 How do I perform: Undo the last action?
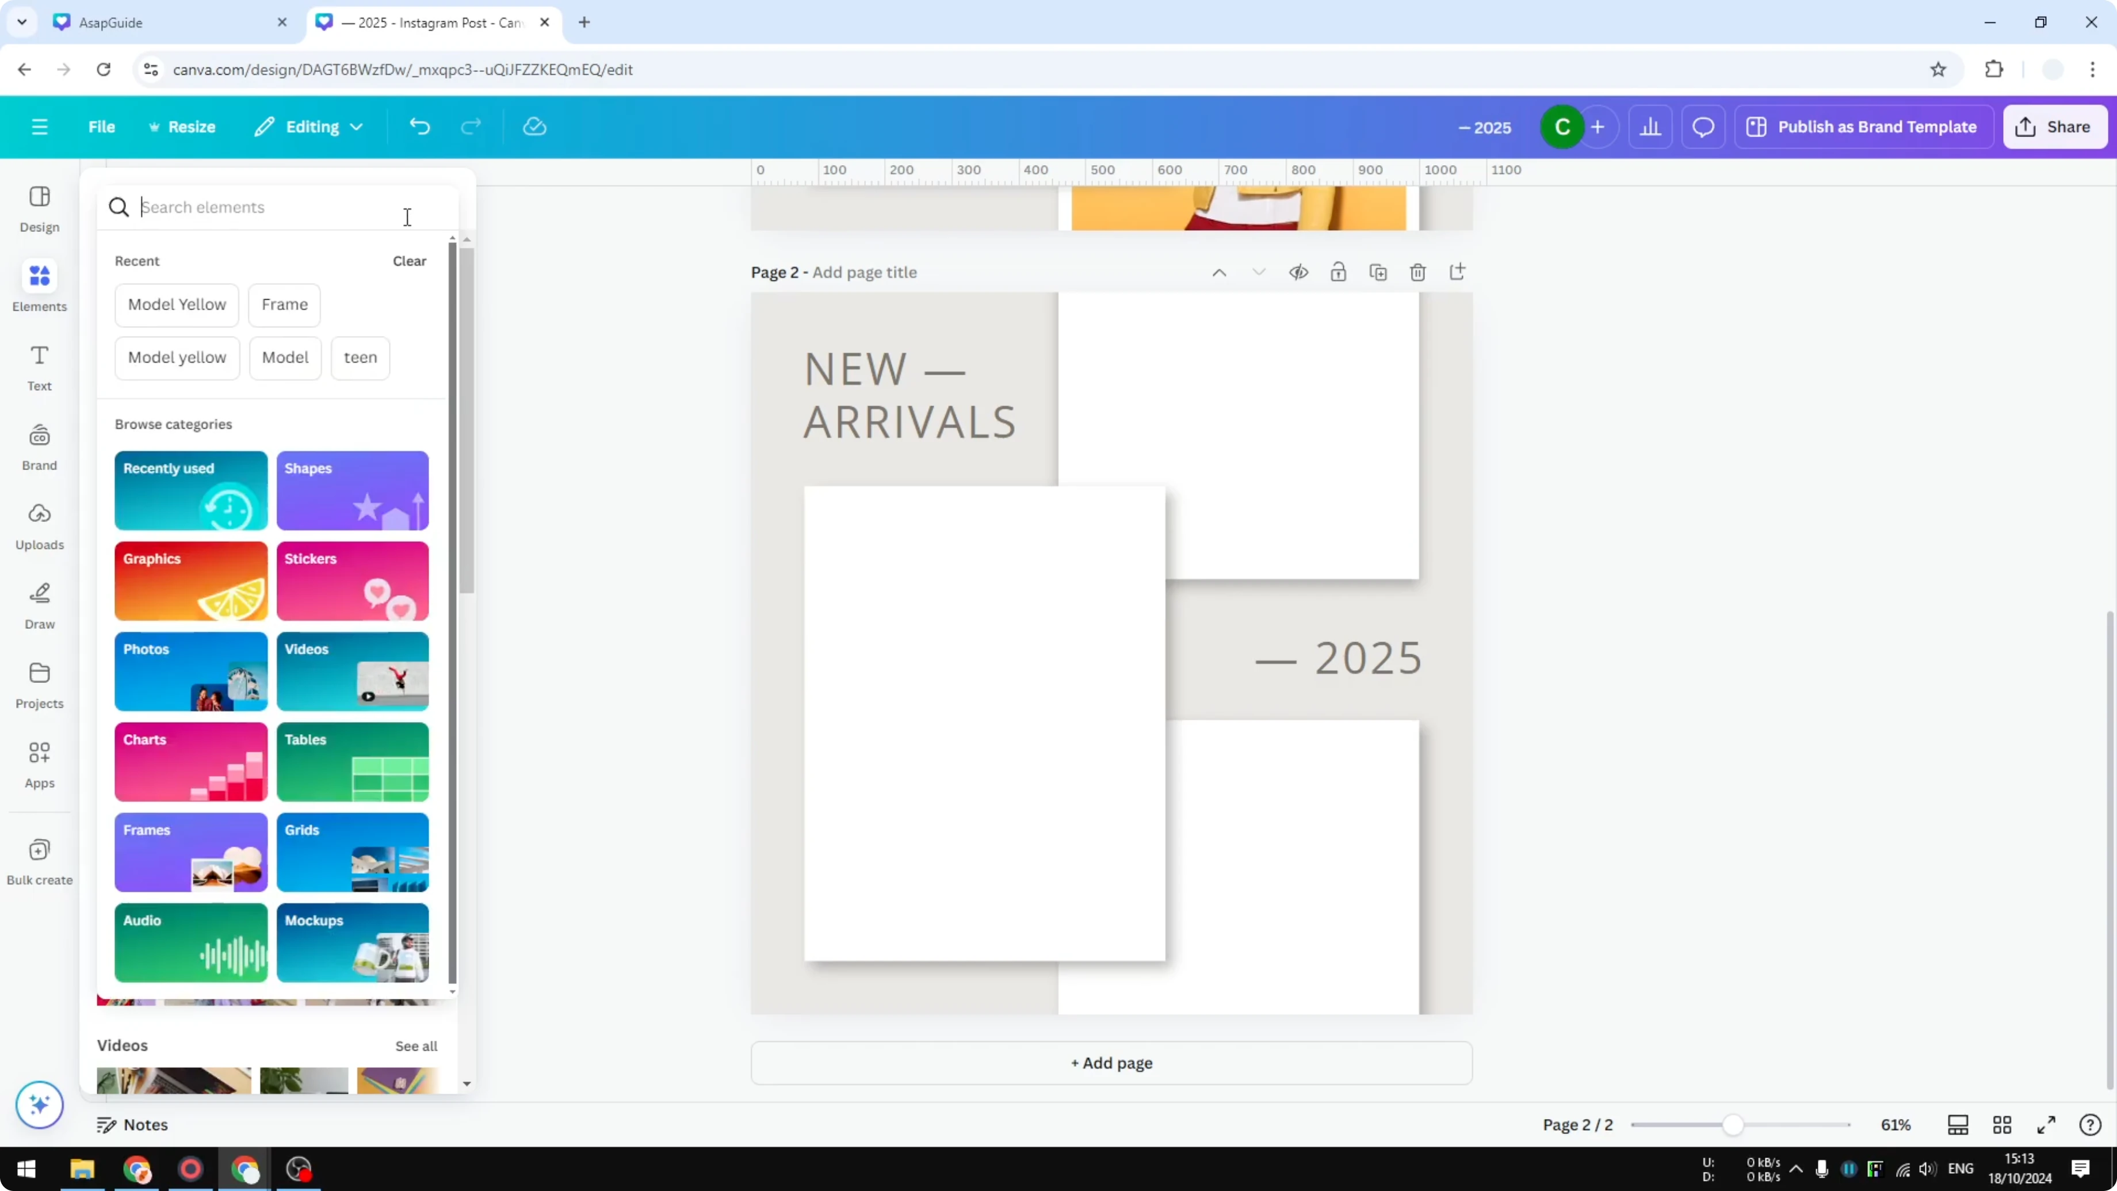tap(419, 127)
